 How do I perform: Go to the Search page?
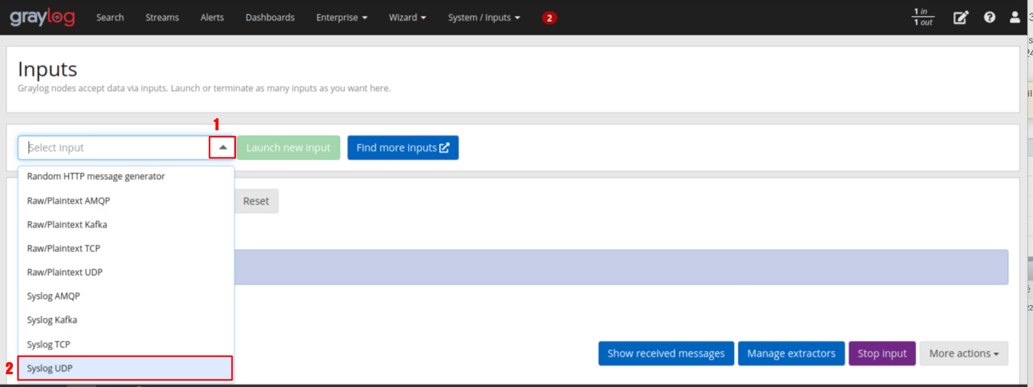[110, 17]
